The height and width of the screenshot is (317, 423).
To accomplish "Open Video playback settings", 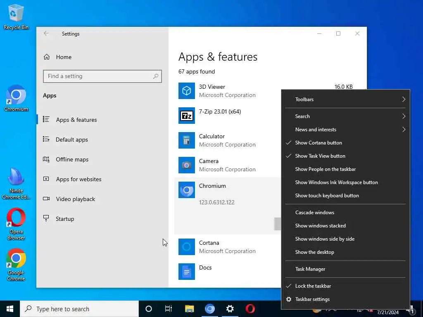I will click(102, 199).
